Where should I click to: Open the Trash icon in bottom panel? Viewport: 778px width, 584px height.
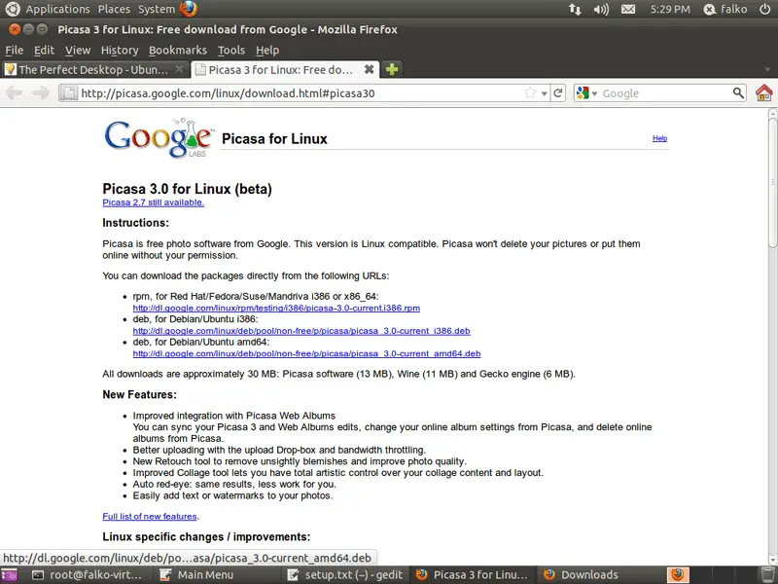click(767, 574)
